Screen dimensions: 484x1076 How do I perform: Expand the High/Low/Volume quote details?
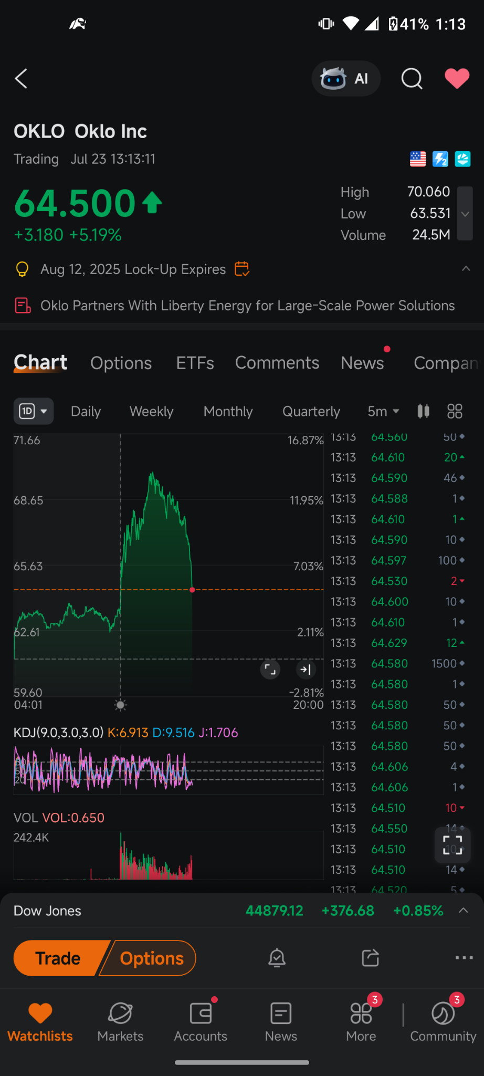(465, 214)
